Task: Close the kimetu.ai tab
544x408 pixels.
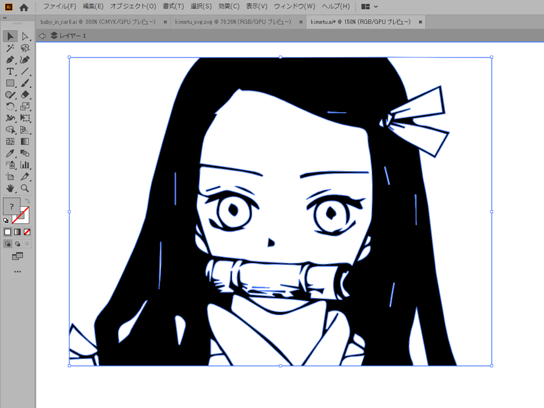Action: 420,22
